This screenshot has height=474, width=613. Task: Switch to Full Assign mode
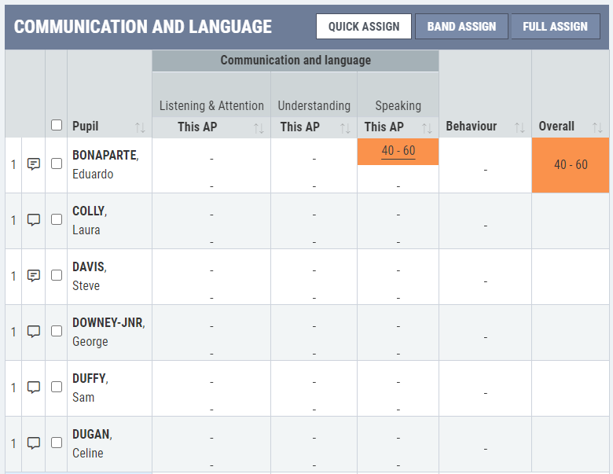(555, 27)
